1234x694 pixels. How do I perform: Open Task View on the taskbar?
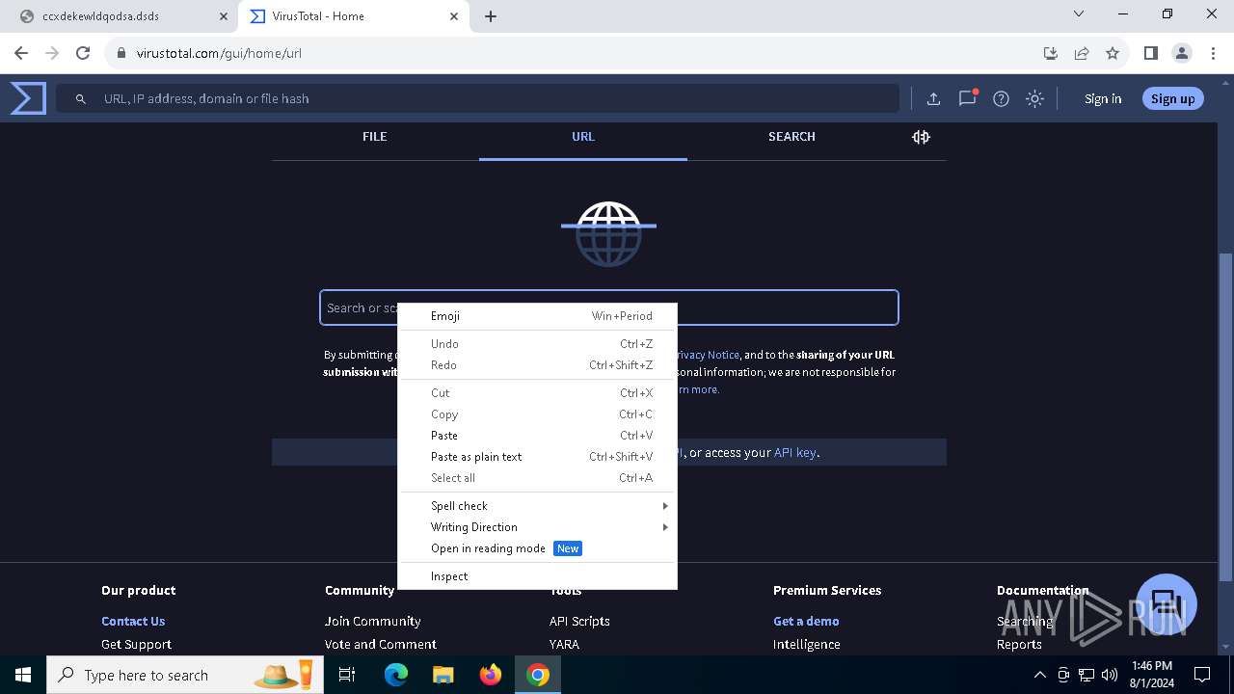[347, 675]
